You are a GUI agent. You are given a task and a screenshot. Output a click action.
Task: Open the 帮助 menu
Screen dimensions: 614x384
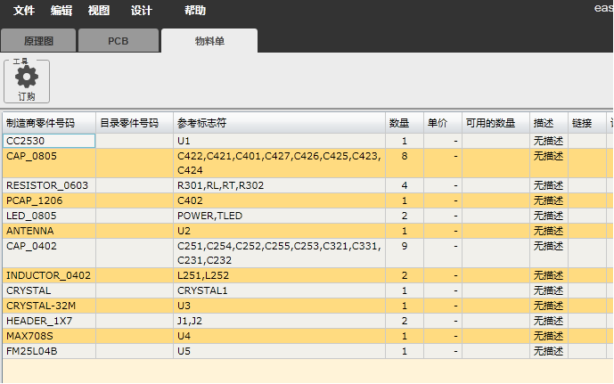tap(195, 10)
